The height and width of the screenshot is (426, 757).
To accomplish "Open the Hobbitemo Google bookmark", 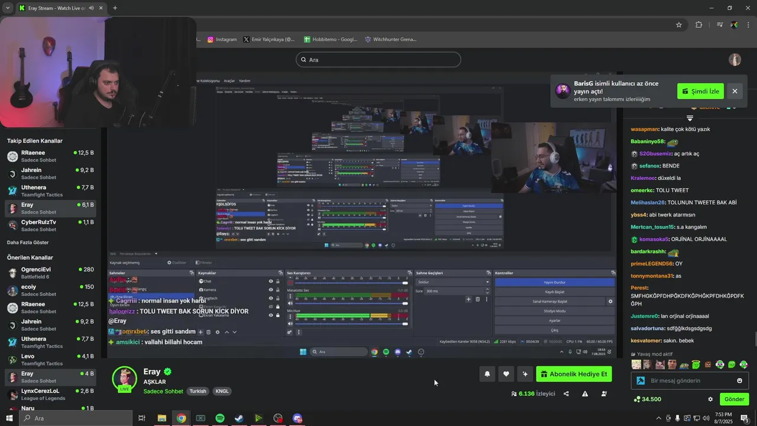I will point(331,40).
